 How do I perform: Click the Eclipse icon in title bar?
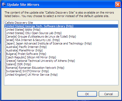[4, 4]
